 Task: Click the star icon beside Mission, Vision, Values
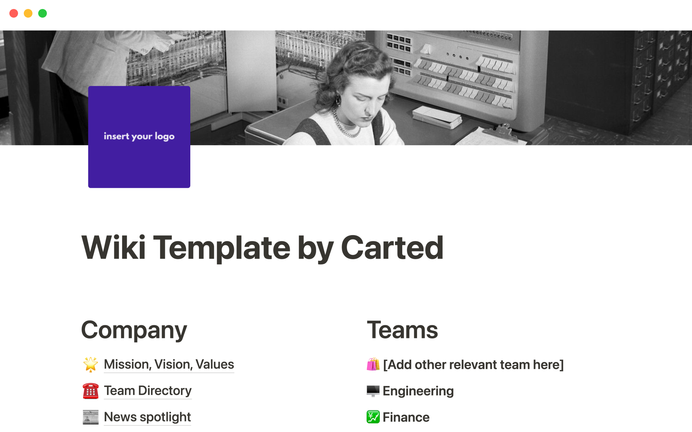(x=90, y=364)
